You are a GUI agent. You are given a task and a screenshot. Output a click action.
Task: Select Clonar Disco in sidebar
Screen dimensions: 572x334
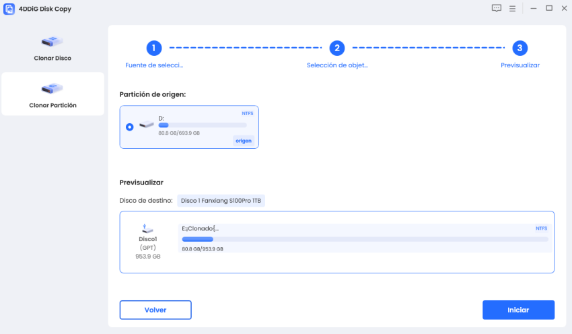pyautogui.click(x=52, y=48)
